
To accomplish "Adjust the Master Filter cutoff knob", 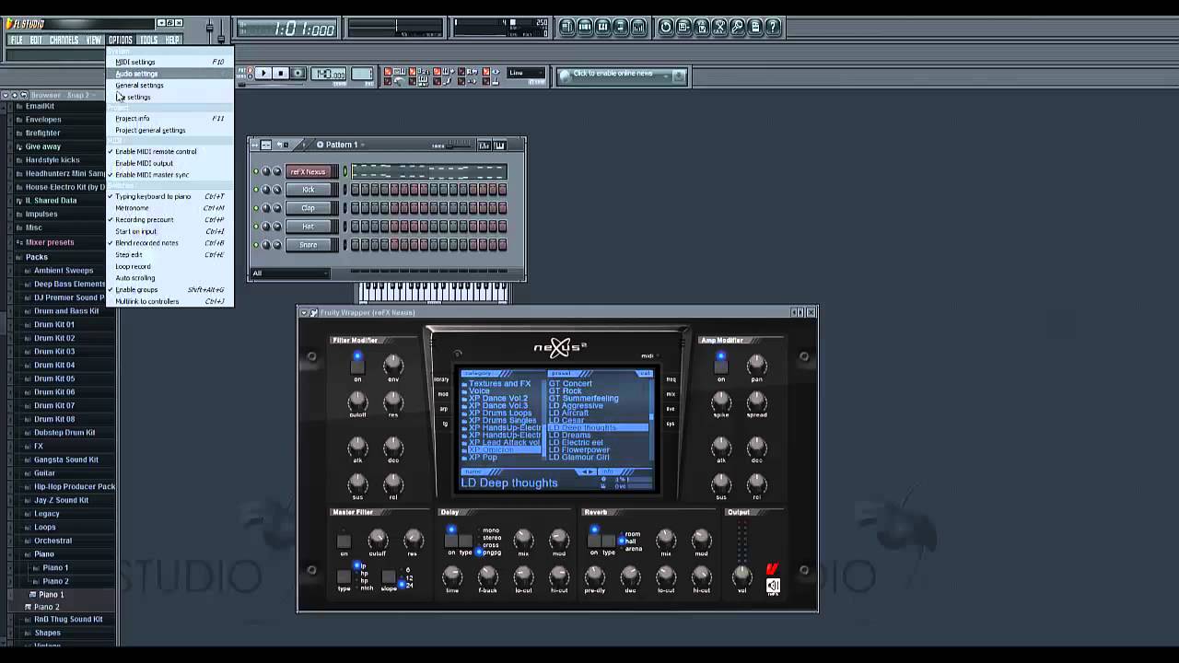I will (x=378, y=540).
